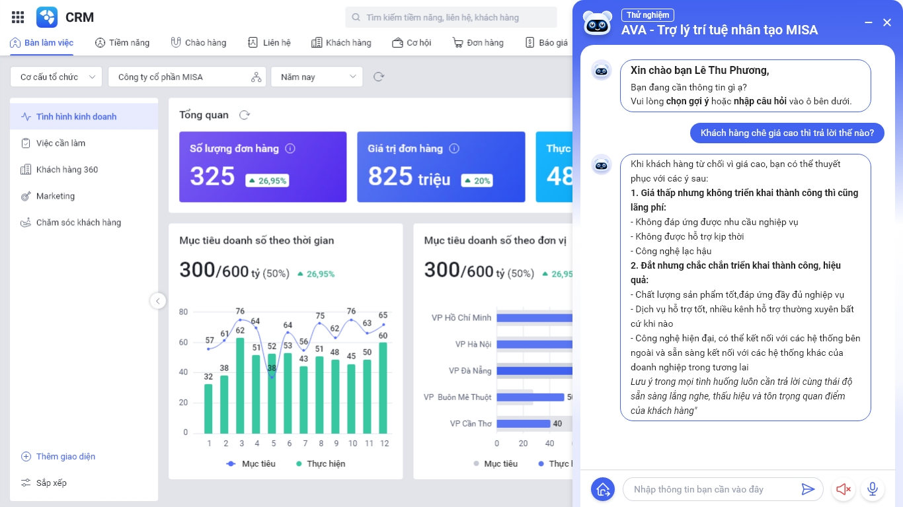Click the organization chart icon beside company filter
This screenshot has height=507, width=903.
(256, 77)
